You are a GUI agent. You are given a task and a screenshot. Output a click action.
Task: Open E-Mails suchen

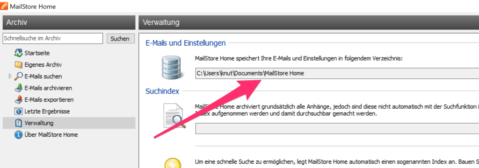point(43,76)
